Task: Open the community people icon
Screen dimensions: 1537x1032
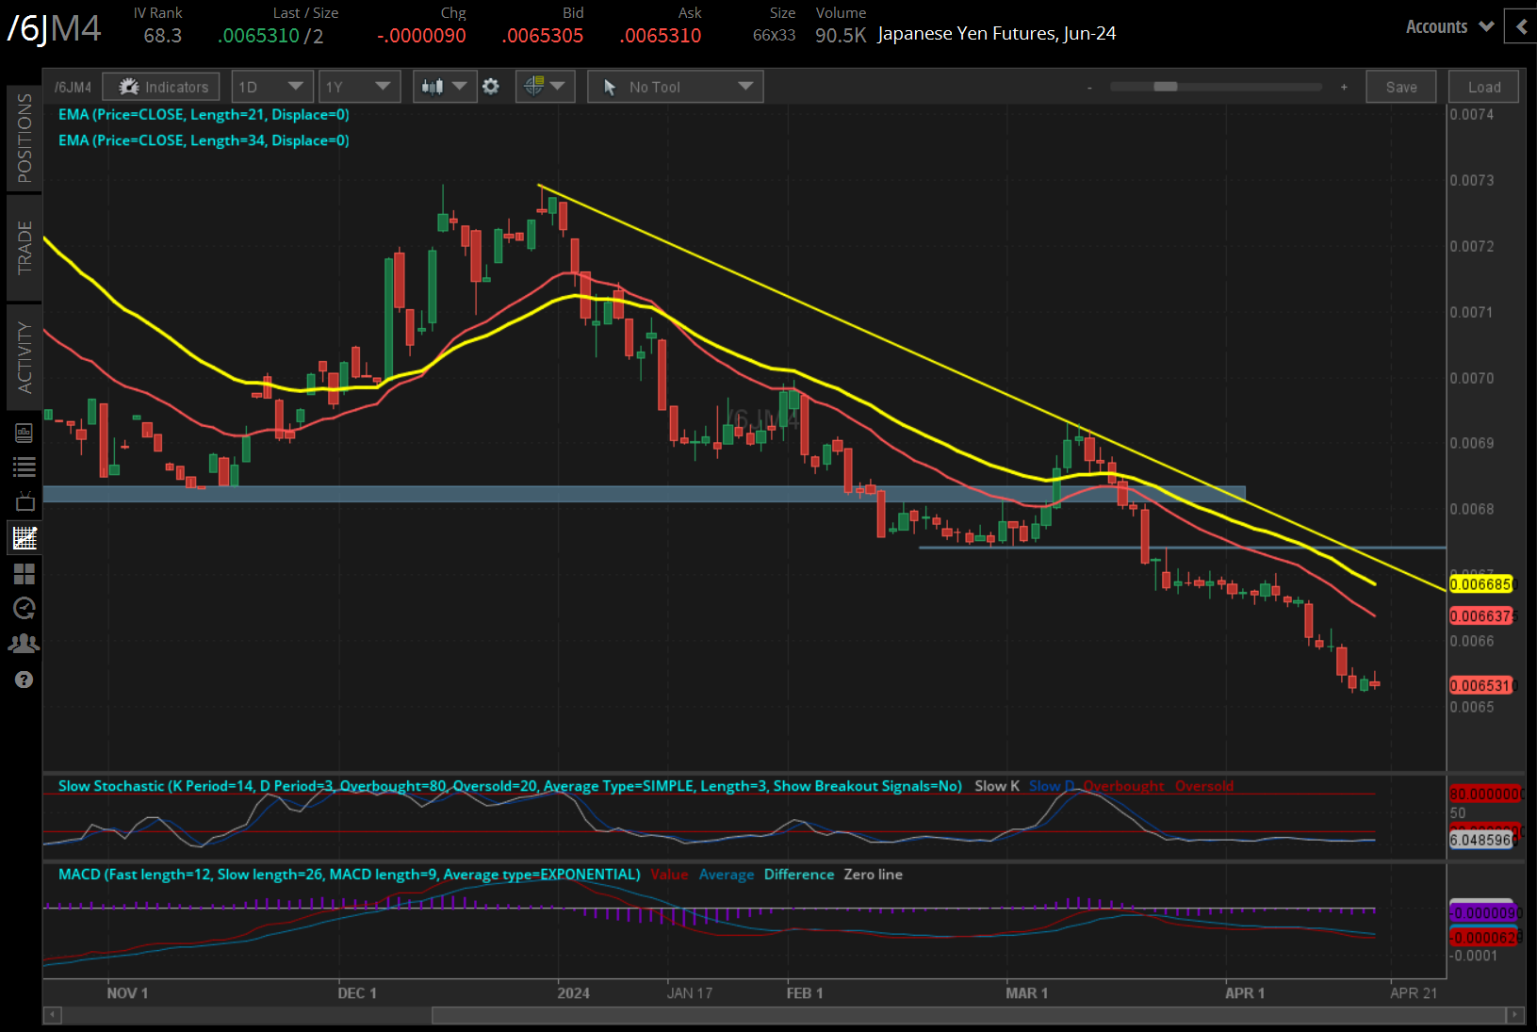Action: tap(25, 644)
